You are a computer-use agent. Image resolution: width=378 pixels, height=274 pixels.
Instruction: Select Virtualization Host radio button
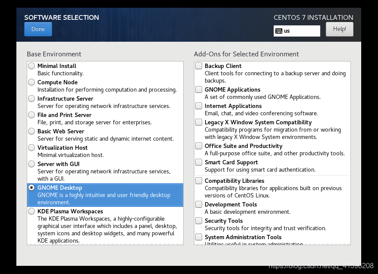(x=31, y=148)
